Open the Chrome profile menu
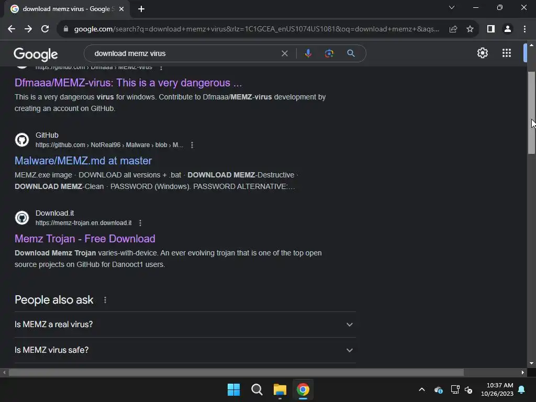 [x=508, y=29]
